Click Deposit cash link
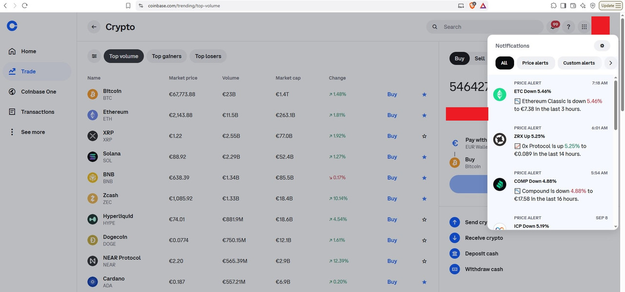This screenshot has width=625, height=292. point(481,253)
